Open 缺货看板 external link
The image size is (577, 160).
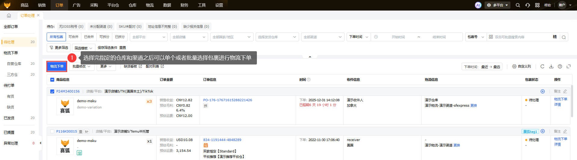133,66
